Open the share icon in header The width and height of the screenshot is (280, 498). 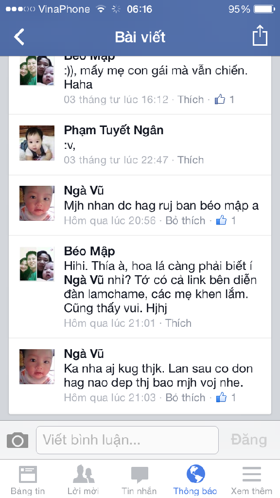pos(260,36)
